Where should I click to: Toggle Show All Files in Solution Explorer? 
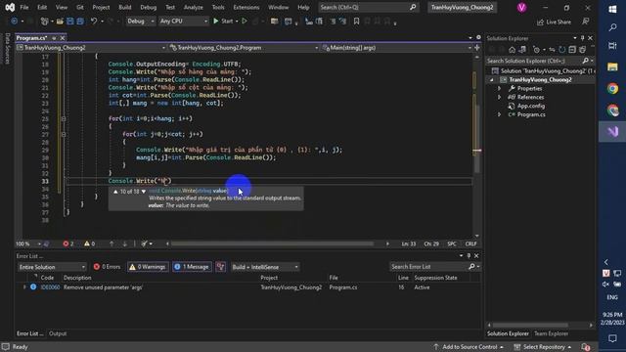(583, 50)
